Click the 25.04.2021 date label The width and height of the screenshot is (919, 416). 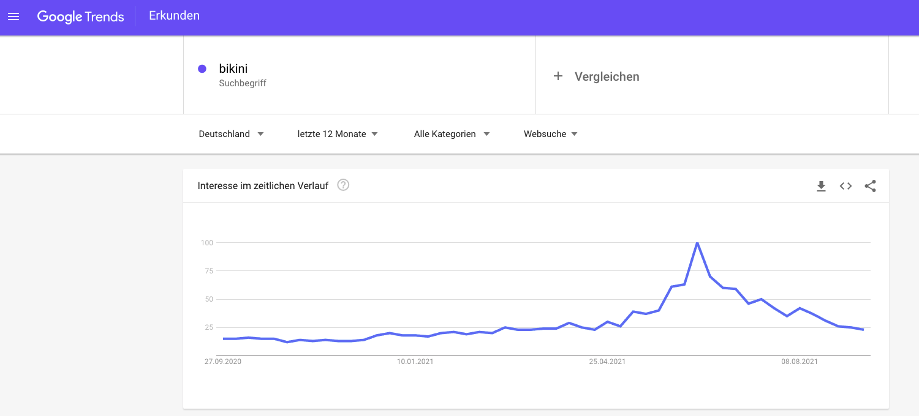[x=607, y=362]
